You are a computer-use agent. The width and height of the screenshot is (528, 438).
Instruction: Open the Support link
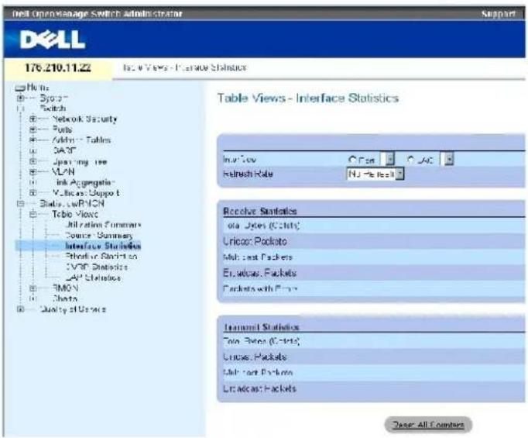(498, 14)
